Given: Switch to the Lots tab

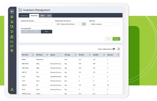Looking at the screenshot, I should [49, 16].
